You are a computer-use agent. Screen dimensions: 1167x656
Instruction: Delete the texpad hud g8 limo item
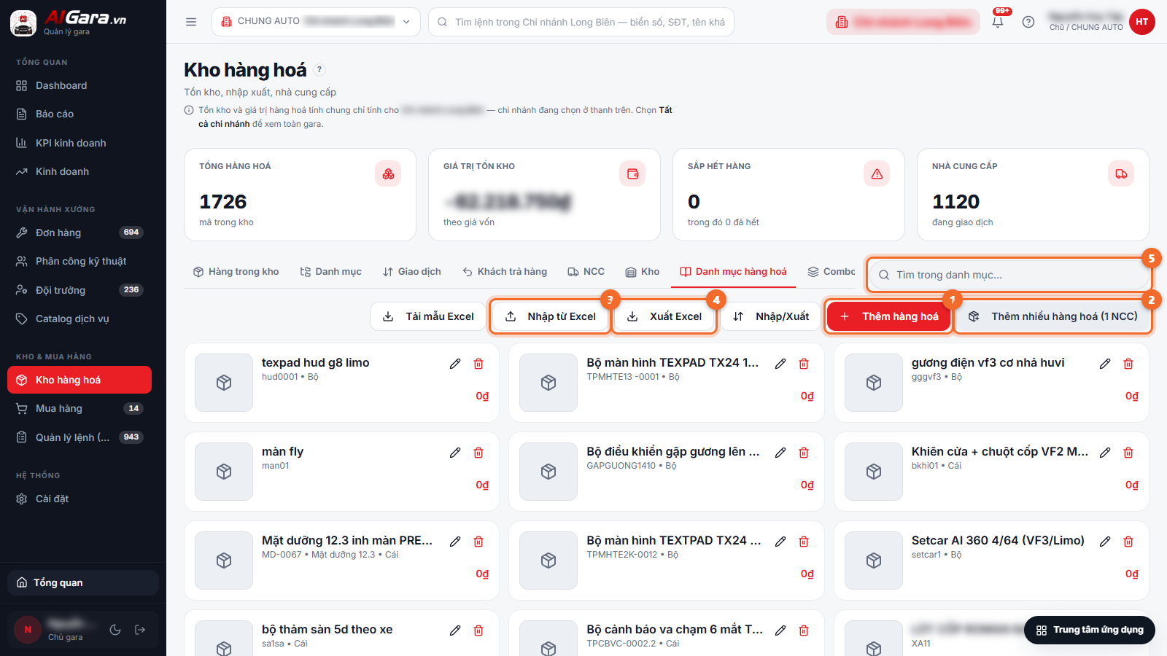click(478, 363)
